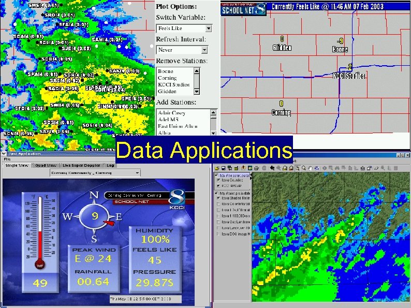Click the KCCI 8 logo on weather panel
Viewport: 411px width, 308px height.
[x=177, y=199]
